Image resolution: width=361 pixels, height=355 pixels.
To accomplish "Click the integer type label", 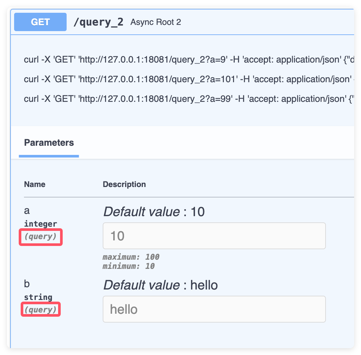I will tap(40, 224).
